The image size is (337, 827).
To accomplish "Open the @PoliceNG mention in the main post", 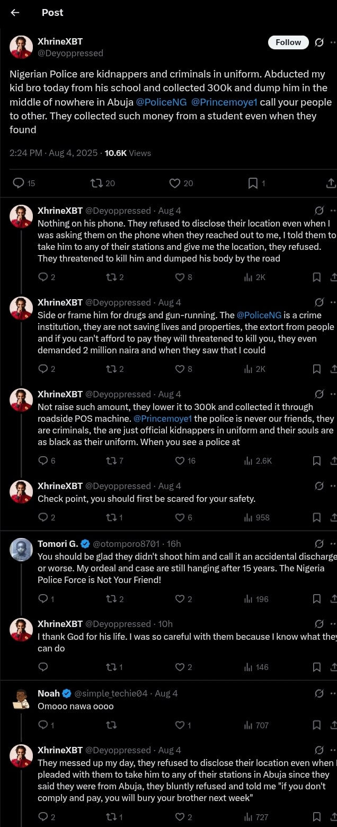I will point(162,102).
